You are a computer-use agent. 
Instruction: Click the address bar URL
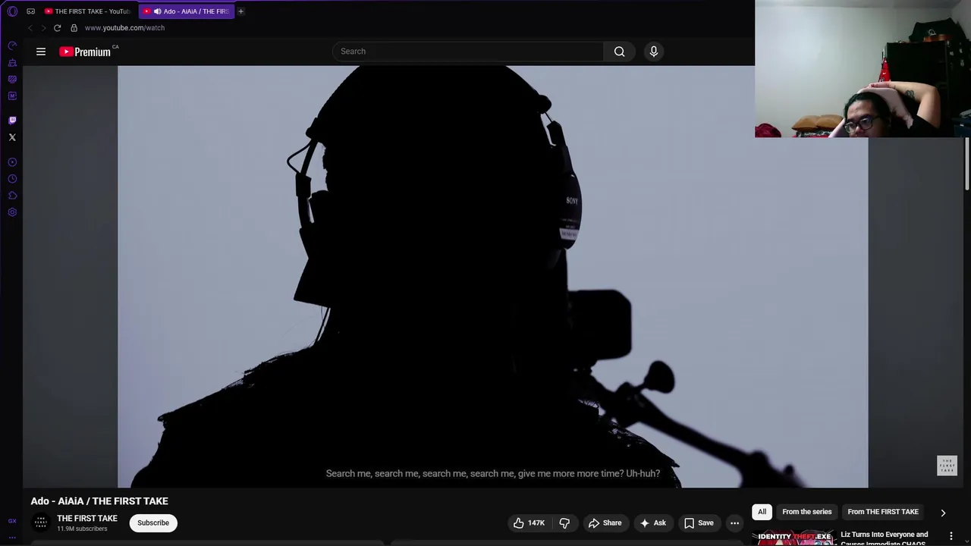pyautogui.click(x=124, y=28)
